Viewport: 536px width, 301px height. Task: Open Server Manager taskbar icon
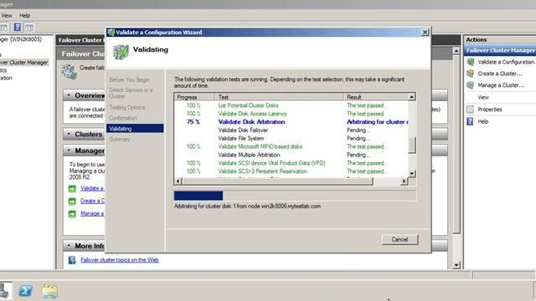5,291
